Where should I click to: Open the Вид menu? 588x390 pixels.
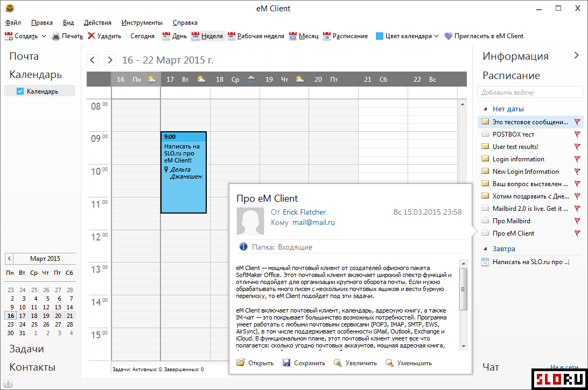[x=68, y=23]
